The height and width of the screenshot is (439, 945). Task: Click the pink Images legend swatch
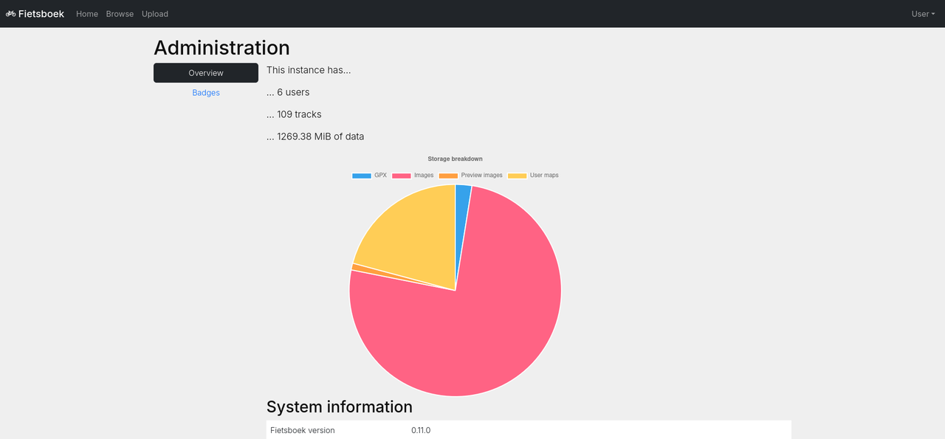pyautogui.click(x=401, y=176)
